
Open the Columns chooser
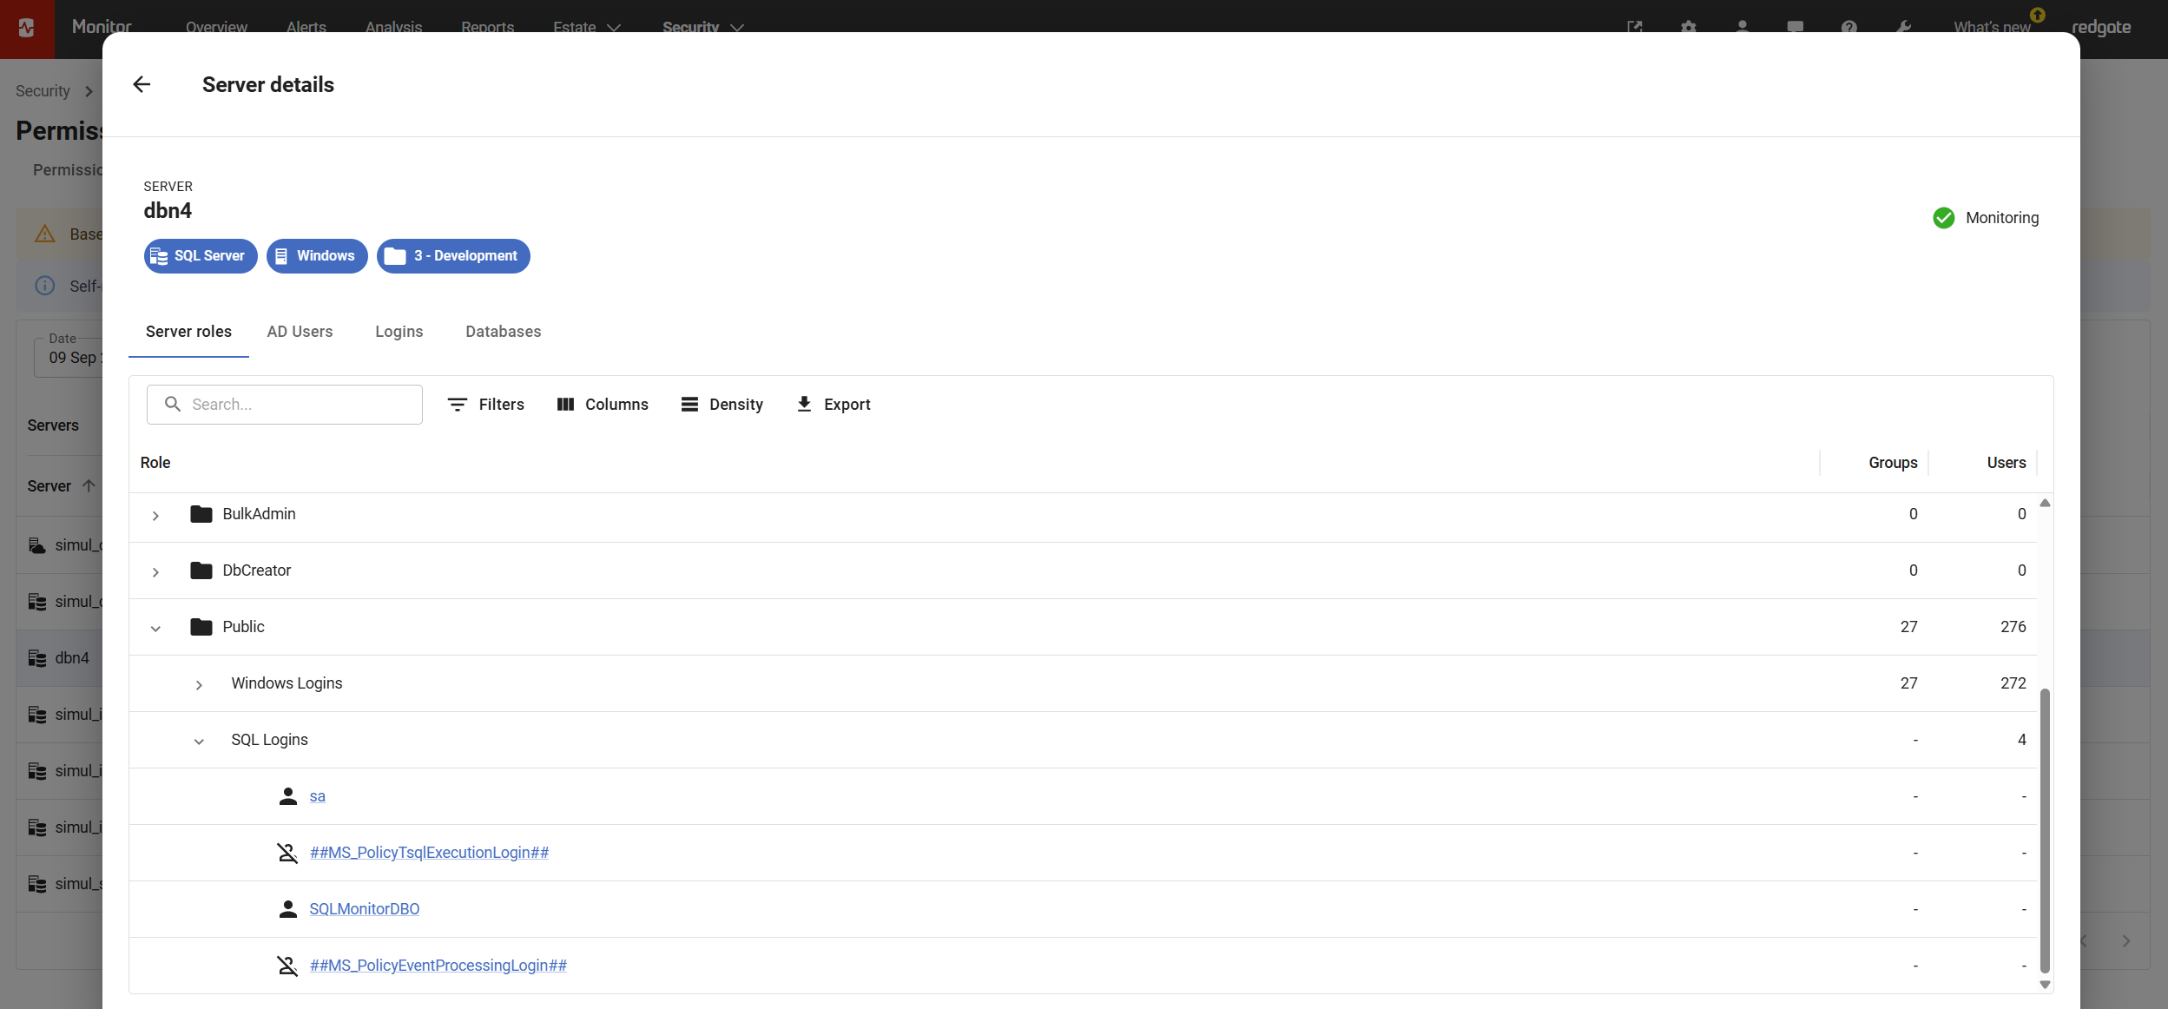coord(603,405)
